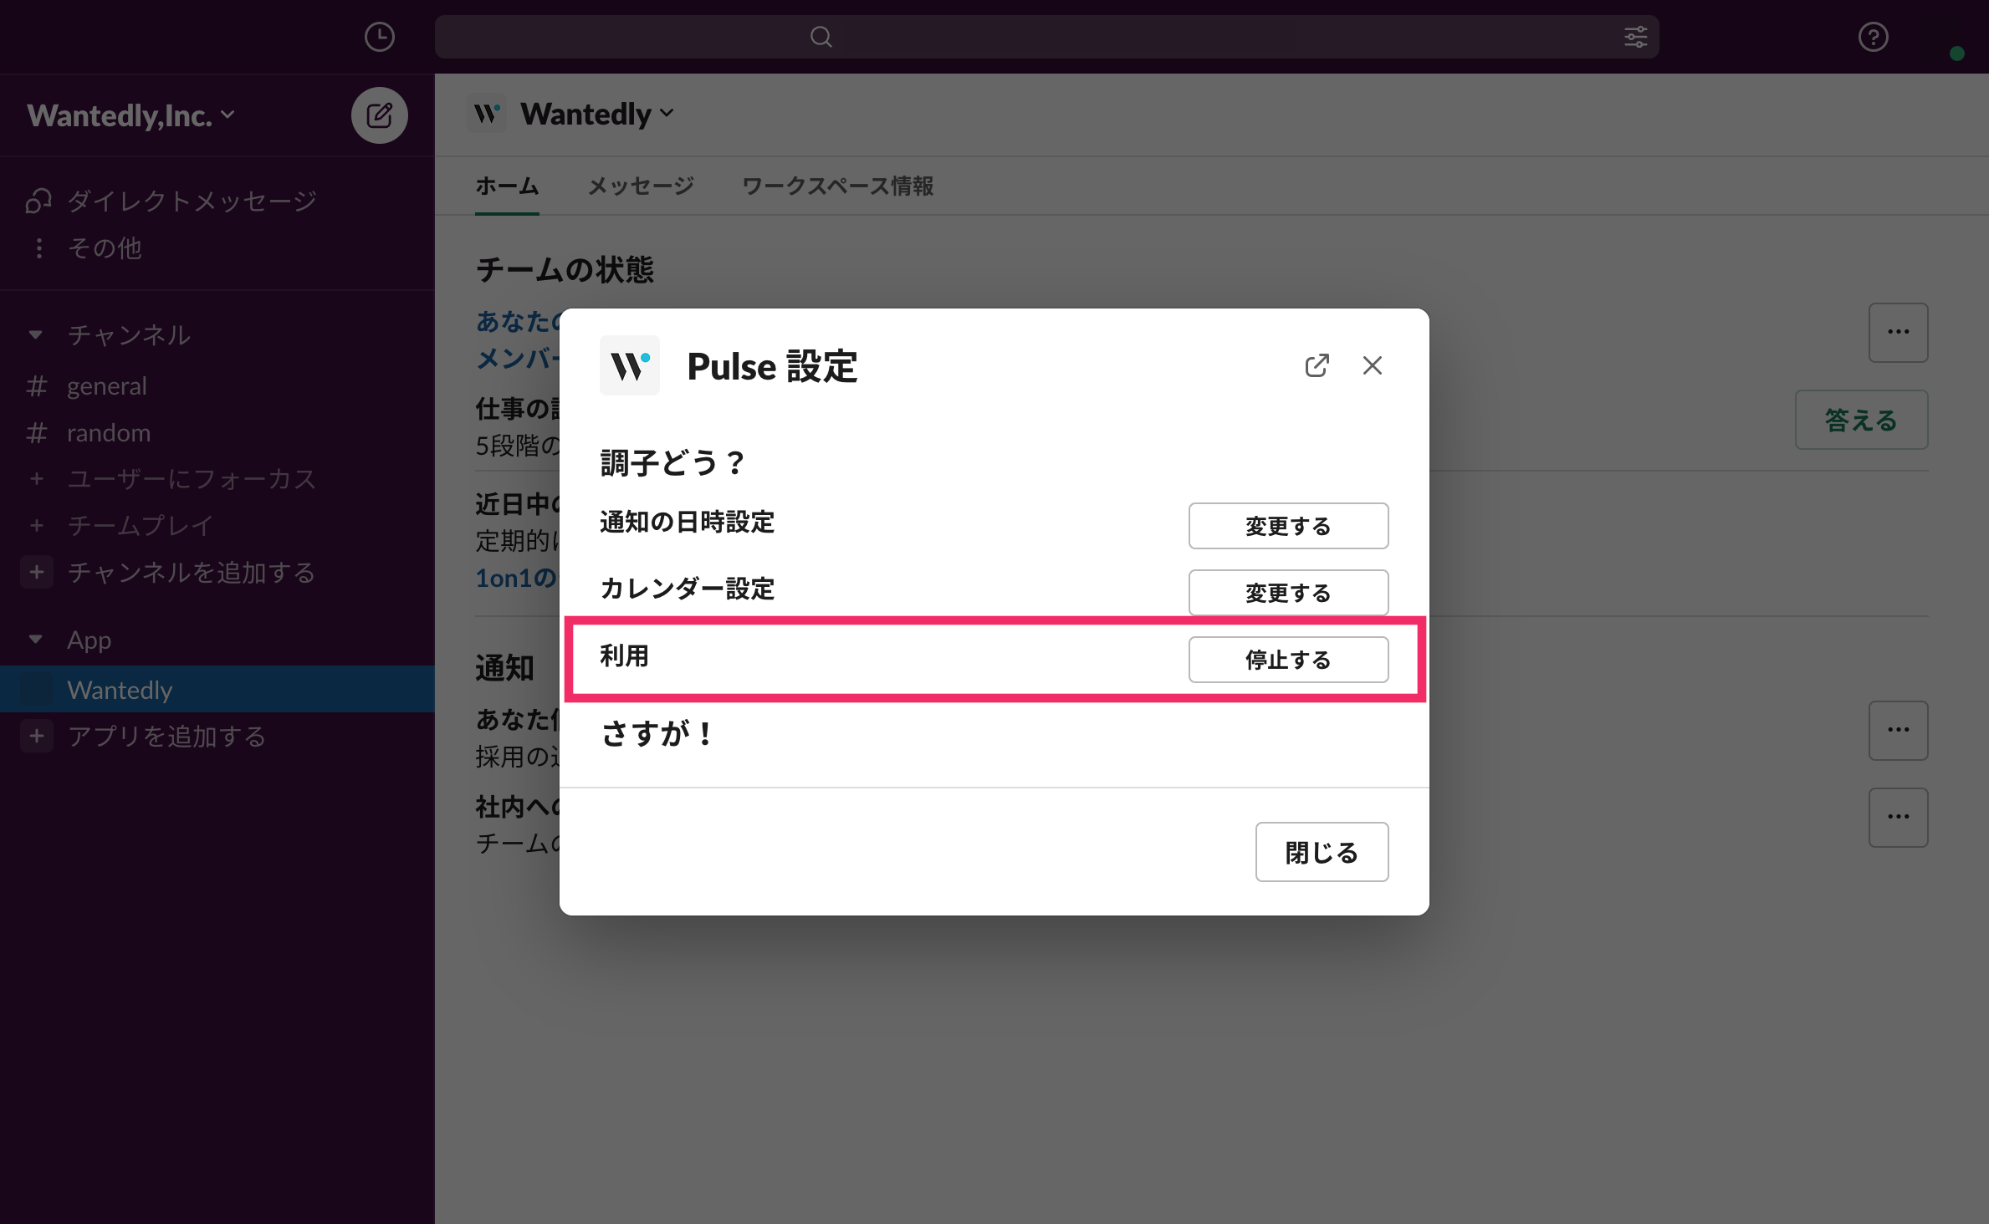Image resolution: width=1989 pixels, height=1224 pixels.
Task: Open Pulse settings in new window
Action: [1317, 365]
